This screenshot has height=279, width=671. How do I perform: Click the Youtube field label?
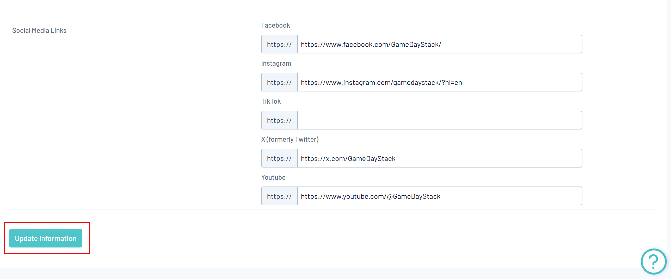(273, 177)
